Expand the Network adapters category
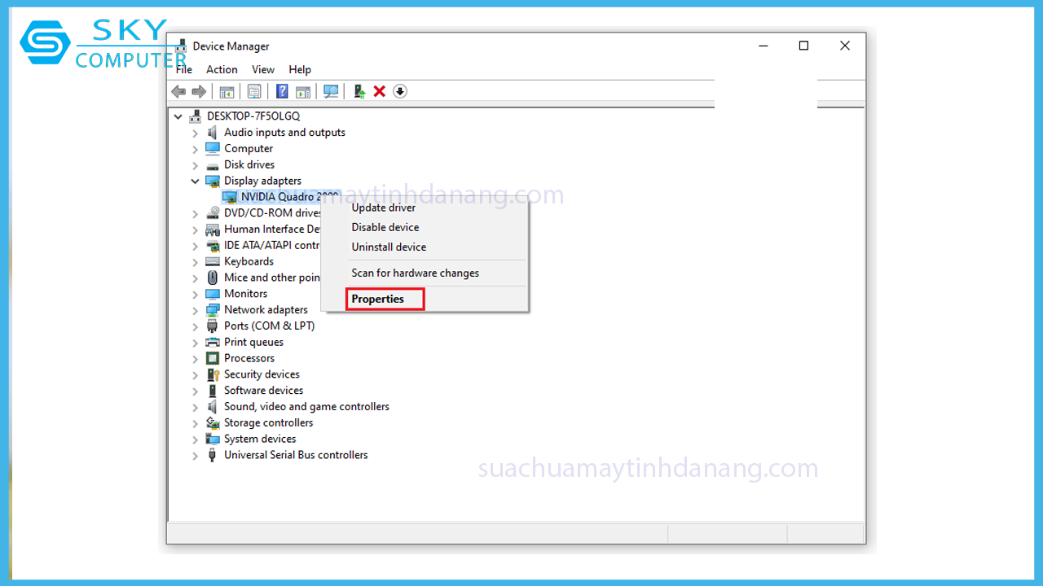Screen dimensions: 1043x586 pyautogui.click(x=196, y=310)
